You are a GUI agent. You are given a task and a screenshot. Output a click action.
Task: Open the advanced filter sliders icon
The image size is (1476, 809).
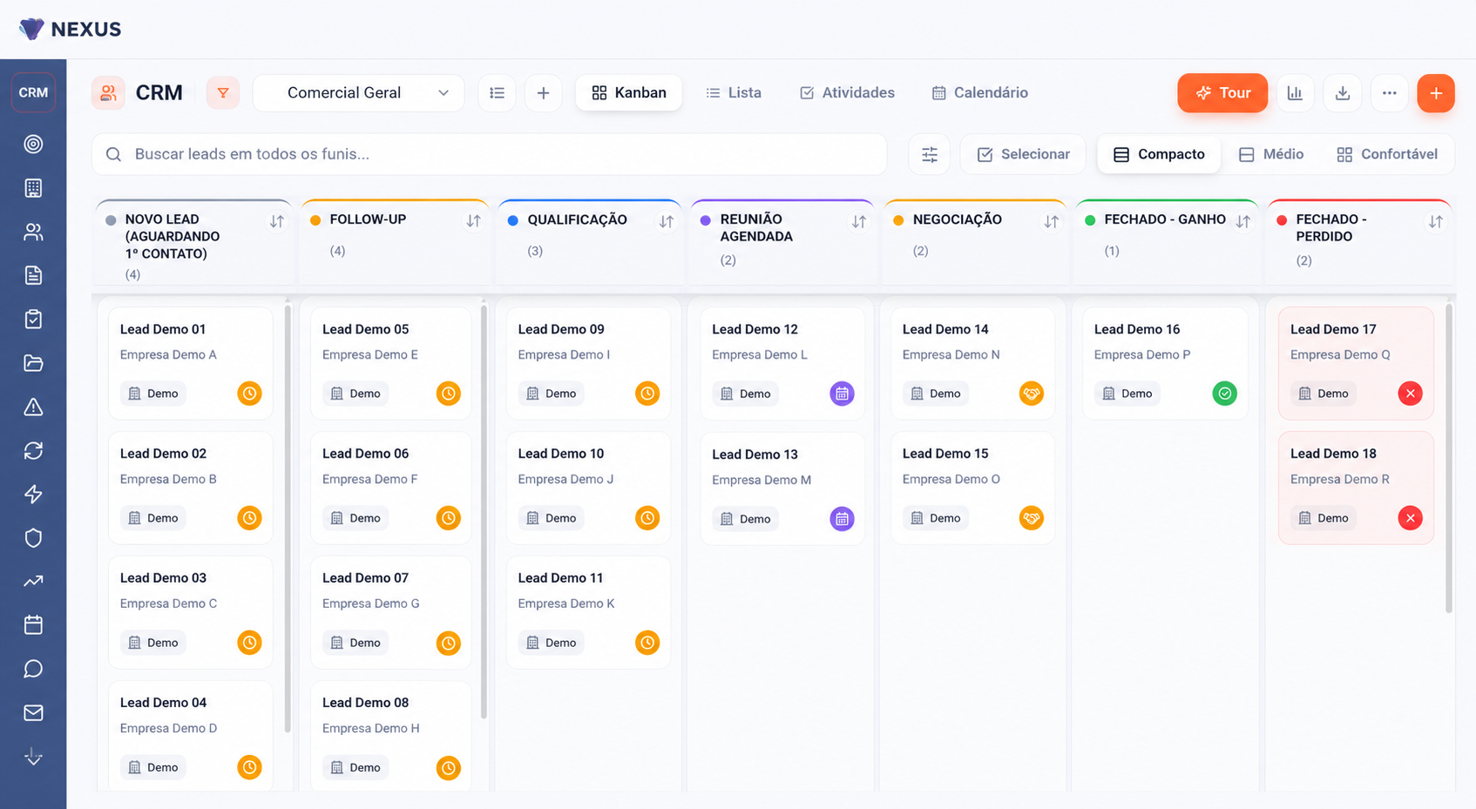click(x=930, y=154)
